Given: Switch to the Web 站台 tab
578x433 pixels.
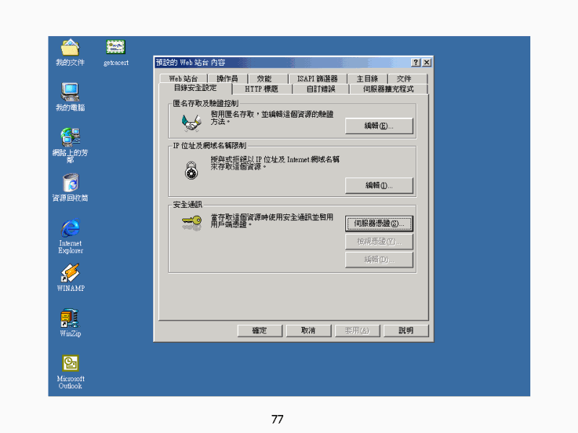Looking at the screenshot, I should 183,79.
